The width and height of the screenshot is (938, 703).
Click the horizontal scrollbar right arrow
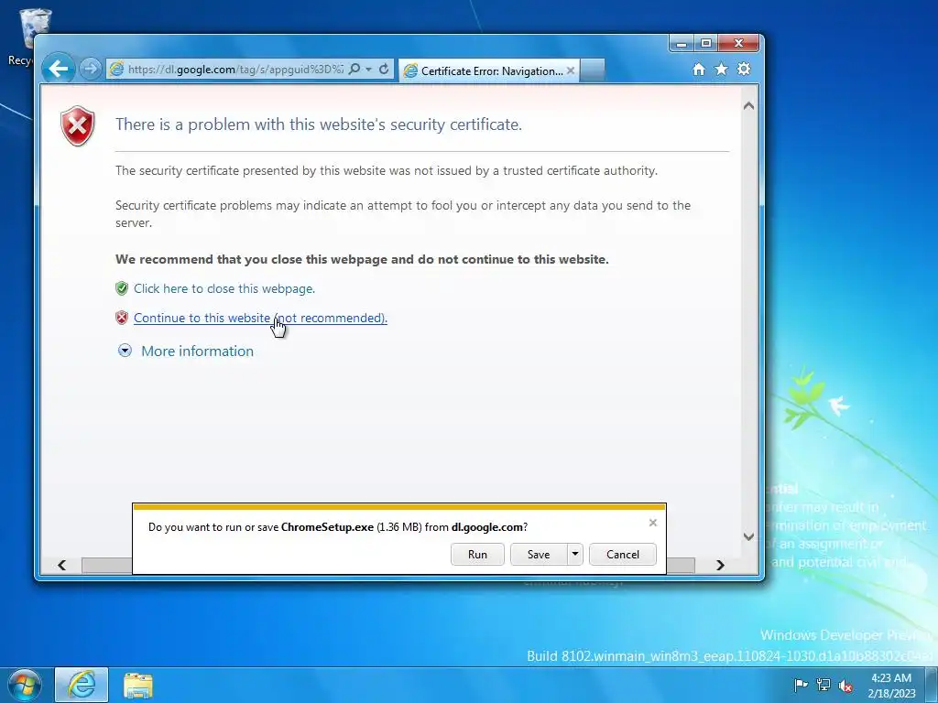pyautogui.click(x=720, y=565)
